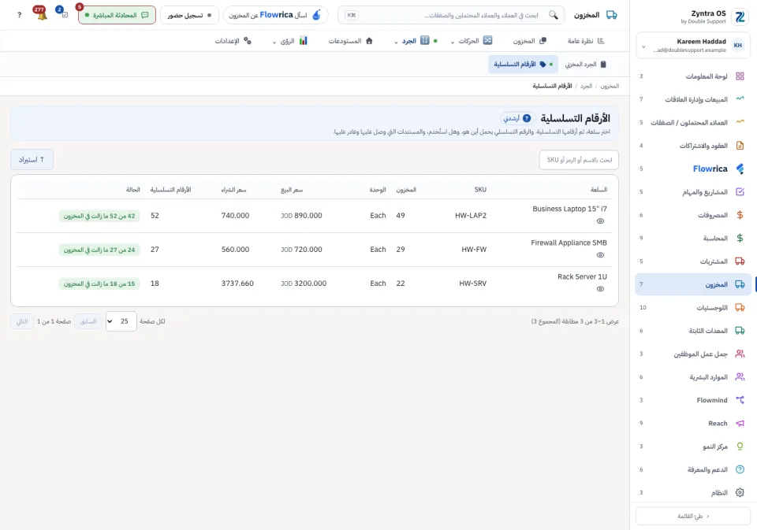Open the Logistics orange truck icon
Screen dimensions: 757x530
(740, 307)
